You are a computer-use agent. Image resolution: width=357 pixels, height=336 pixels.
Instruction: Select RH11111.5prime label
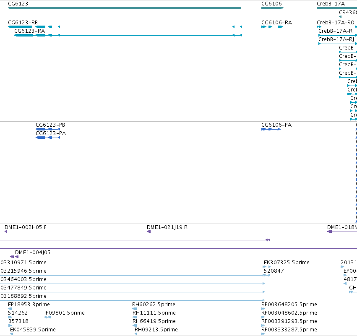coord(154,313)
